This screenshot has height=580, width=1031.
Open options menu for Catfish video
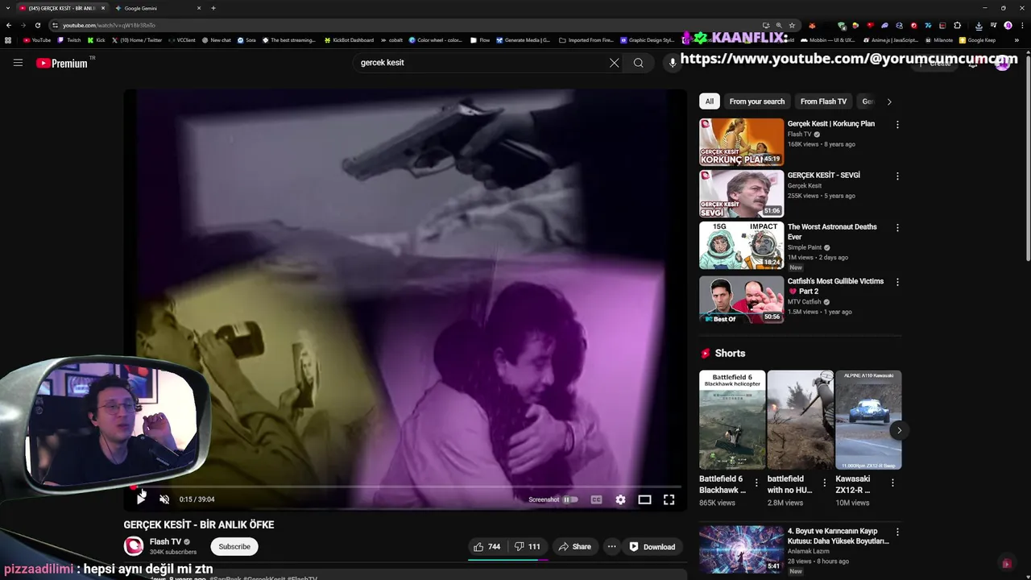point(897,283)
